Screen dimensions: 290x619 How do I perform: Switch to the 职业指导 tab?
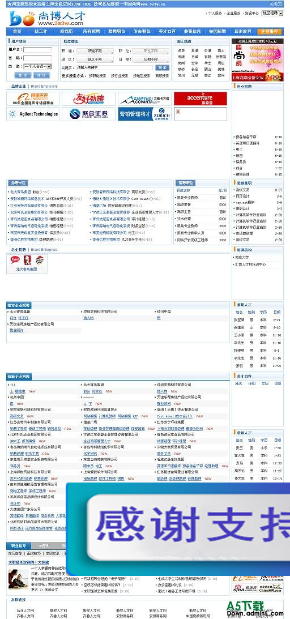tap(19, 545)
